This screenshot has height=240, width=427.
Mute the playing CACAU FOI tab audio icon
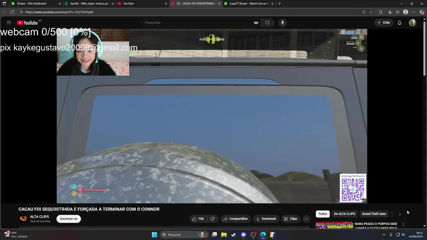coord(178,3)
